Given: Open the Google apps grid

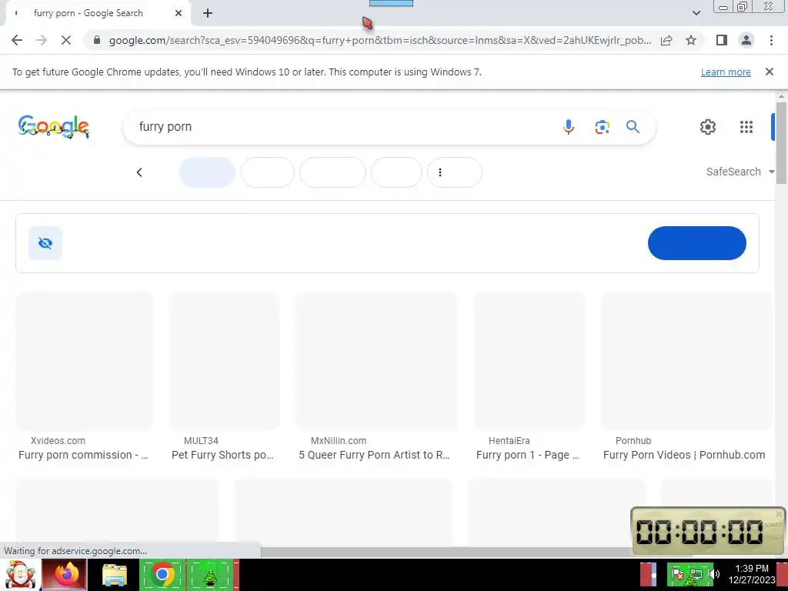Looking at the screenshot, I should pyautogui.click(x=746, y=127).
